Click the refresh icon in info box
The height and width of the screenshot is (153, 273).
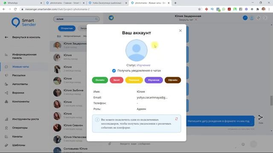[176, 119]
